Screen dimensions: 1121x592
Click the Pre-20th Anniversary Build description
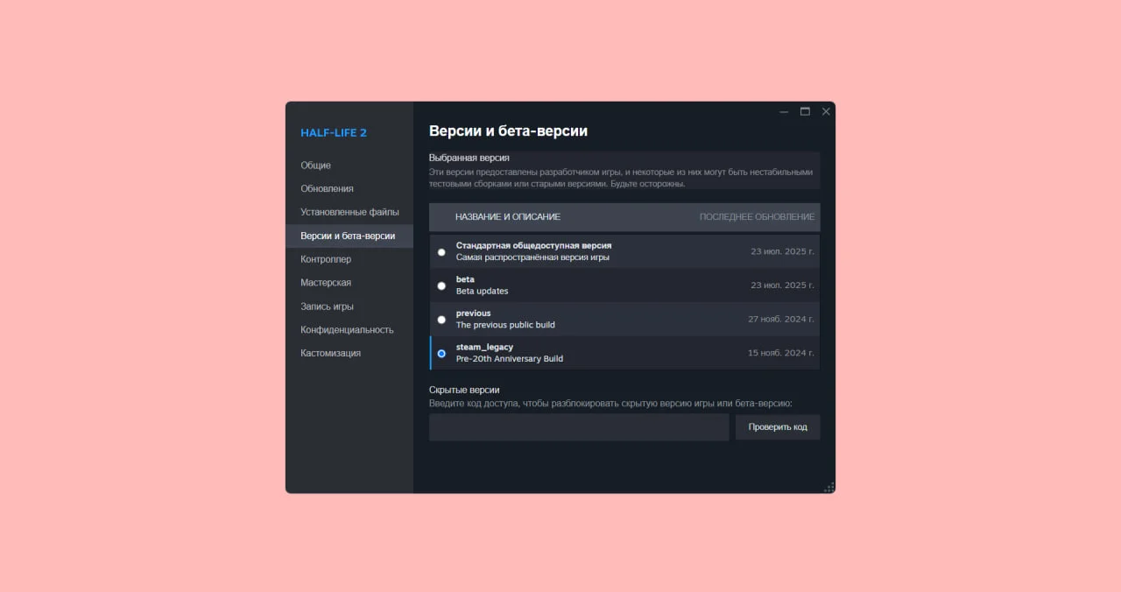(x=510, y=359)
